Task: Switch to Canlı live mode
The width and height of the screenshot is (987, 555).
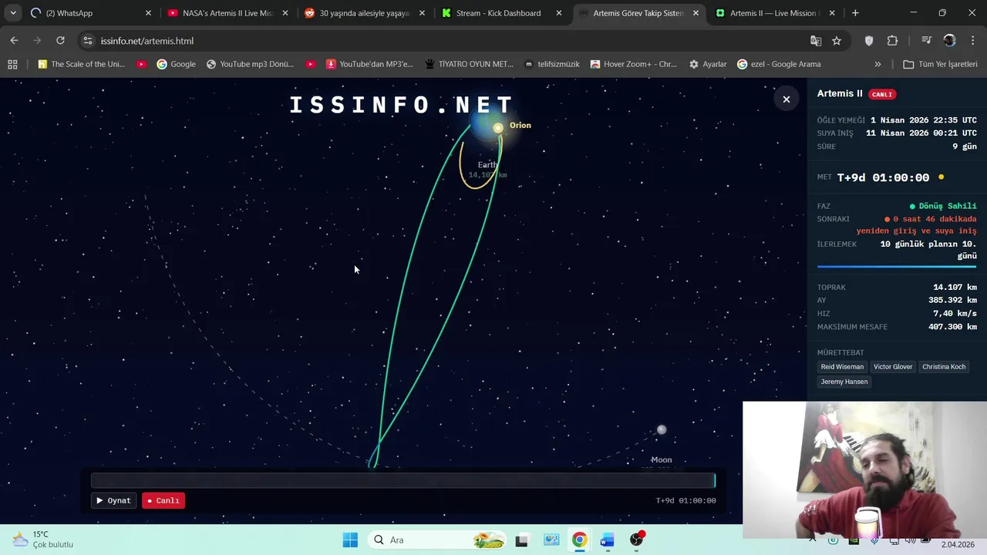Action: pyautogui.click(x=163, y=501)
